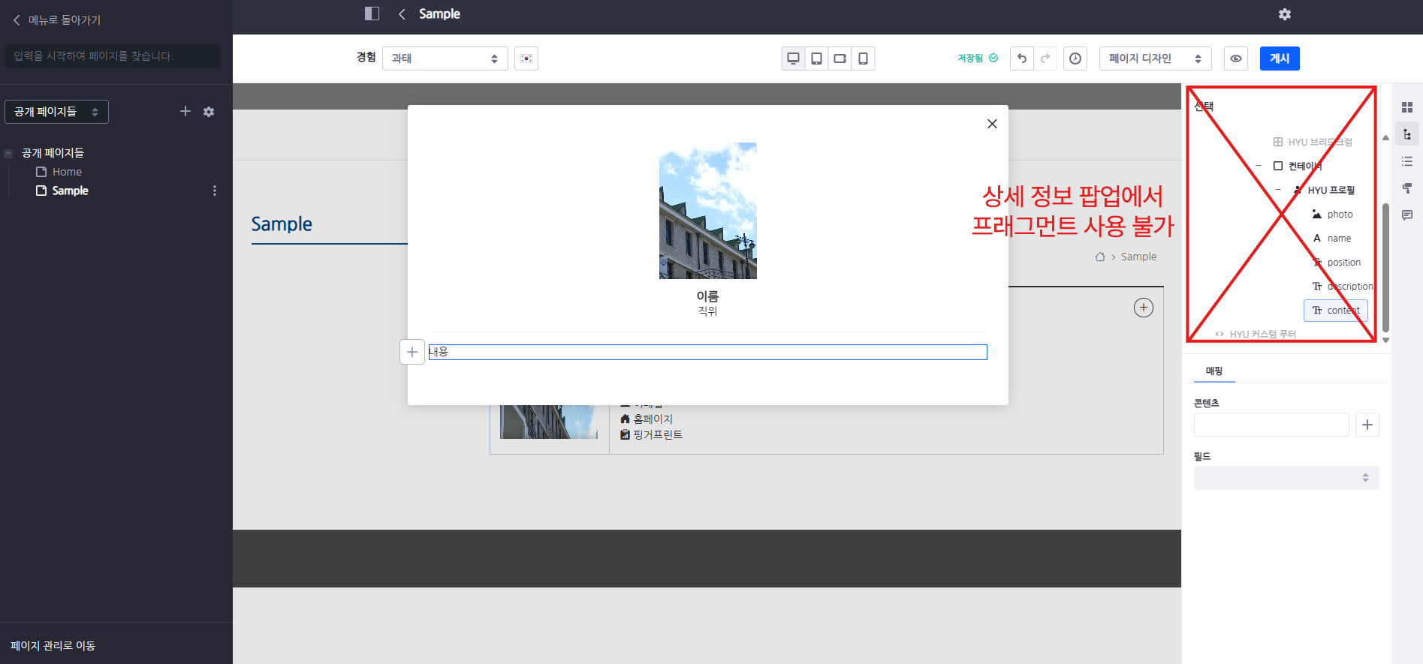
Task: Select the 매핑 tab
Action: (1213, 371)
